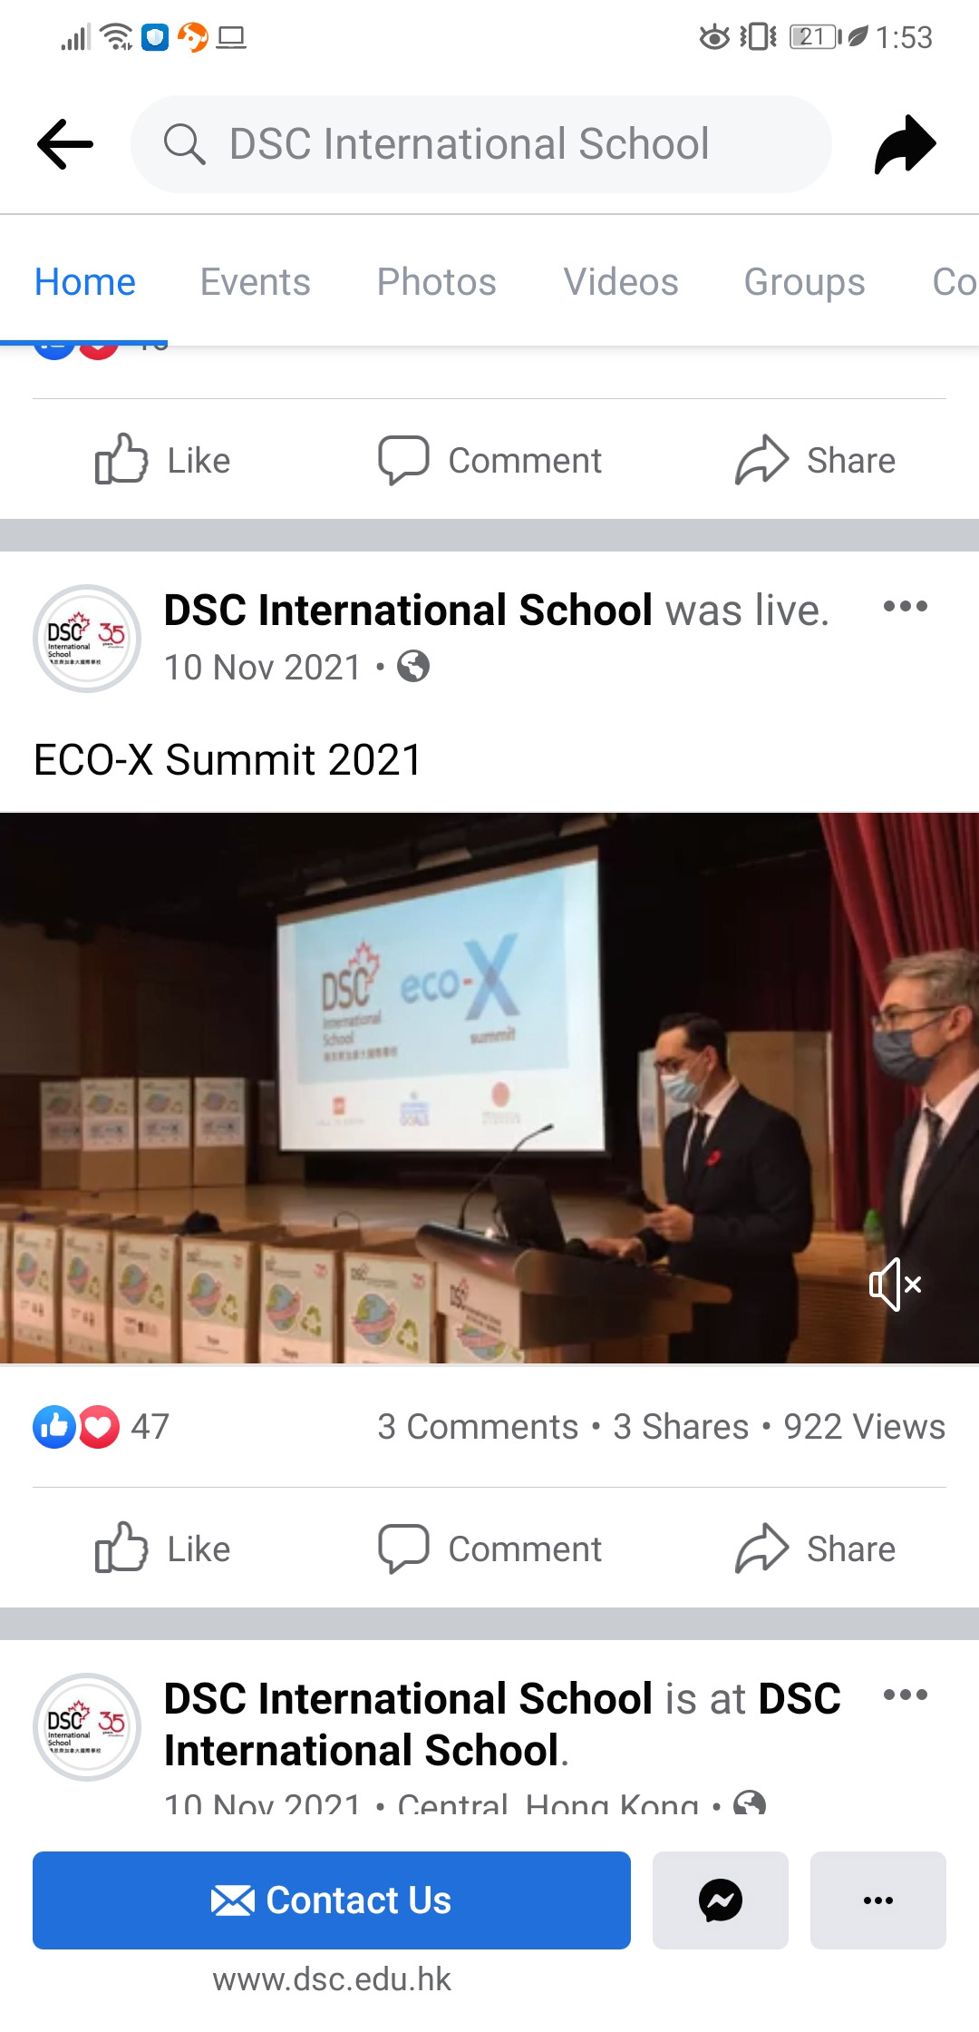
Task: Open reactions list showing 47 reactions
Action: [101, 1426]
